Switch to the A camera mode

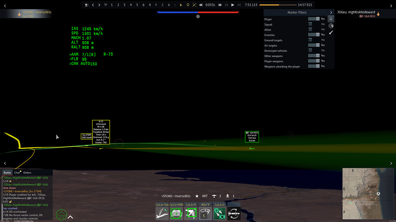(169, 5)
